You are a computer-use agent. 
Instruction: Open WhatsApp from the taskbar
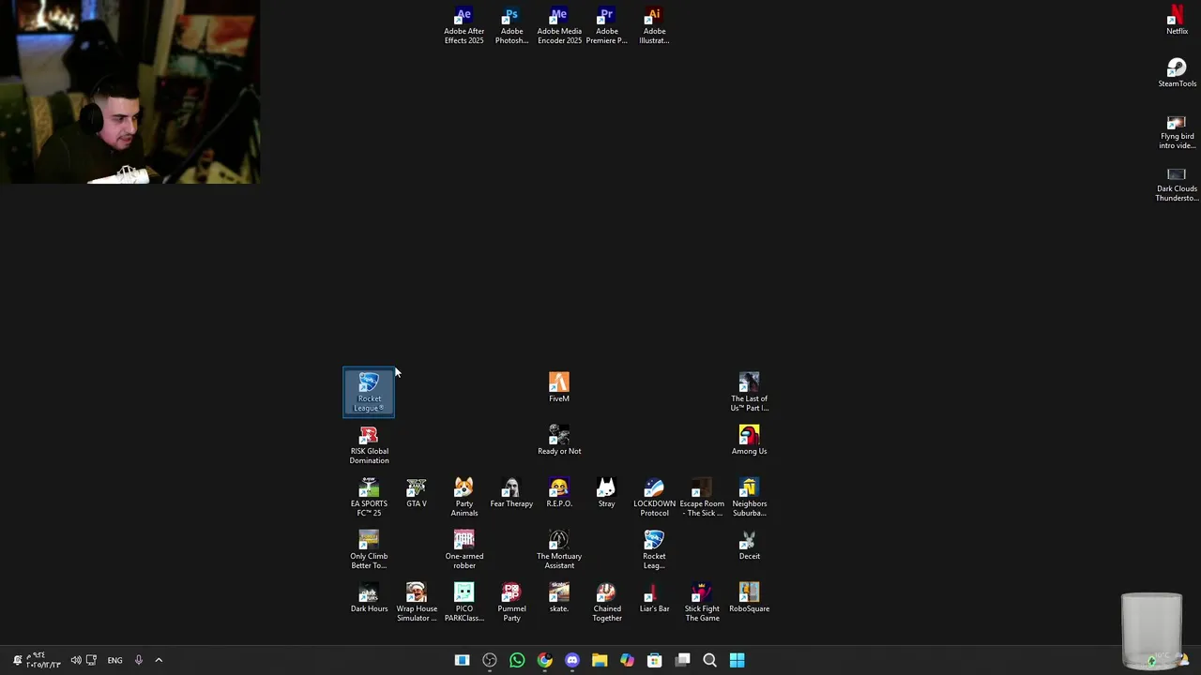(x=517, y=660)
